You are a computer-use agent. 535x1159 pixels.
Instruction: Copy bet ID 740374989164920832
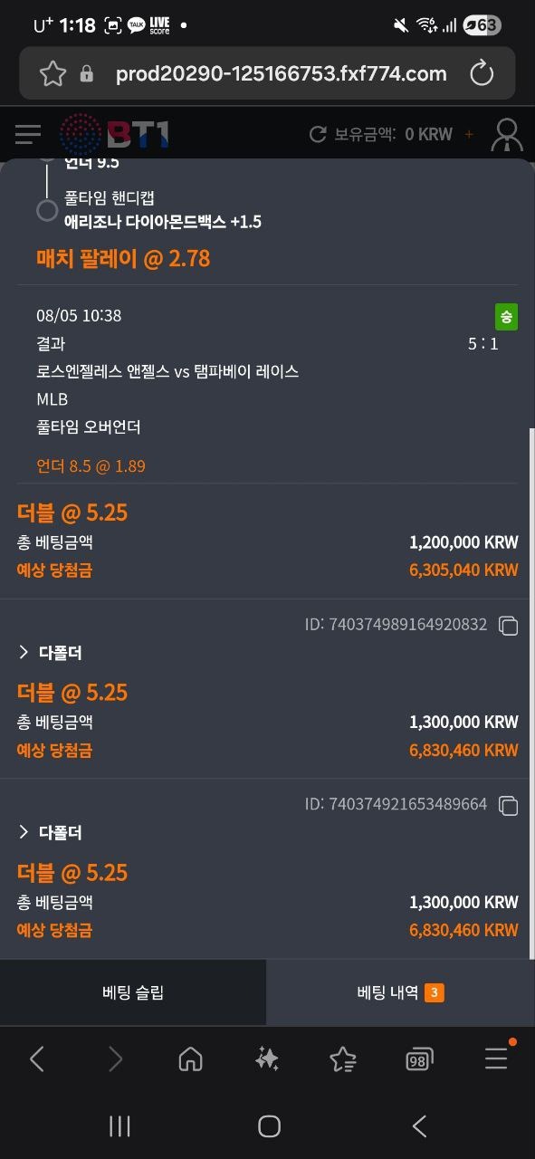point(509,626)
